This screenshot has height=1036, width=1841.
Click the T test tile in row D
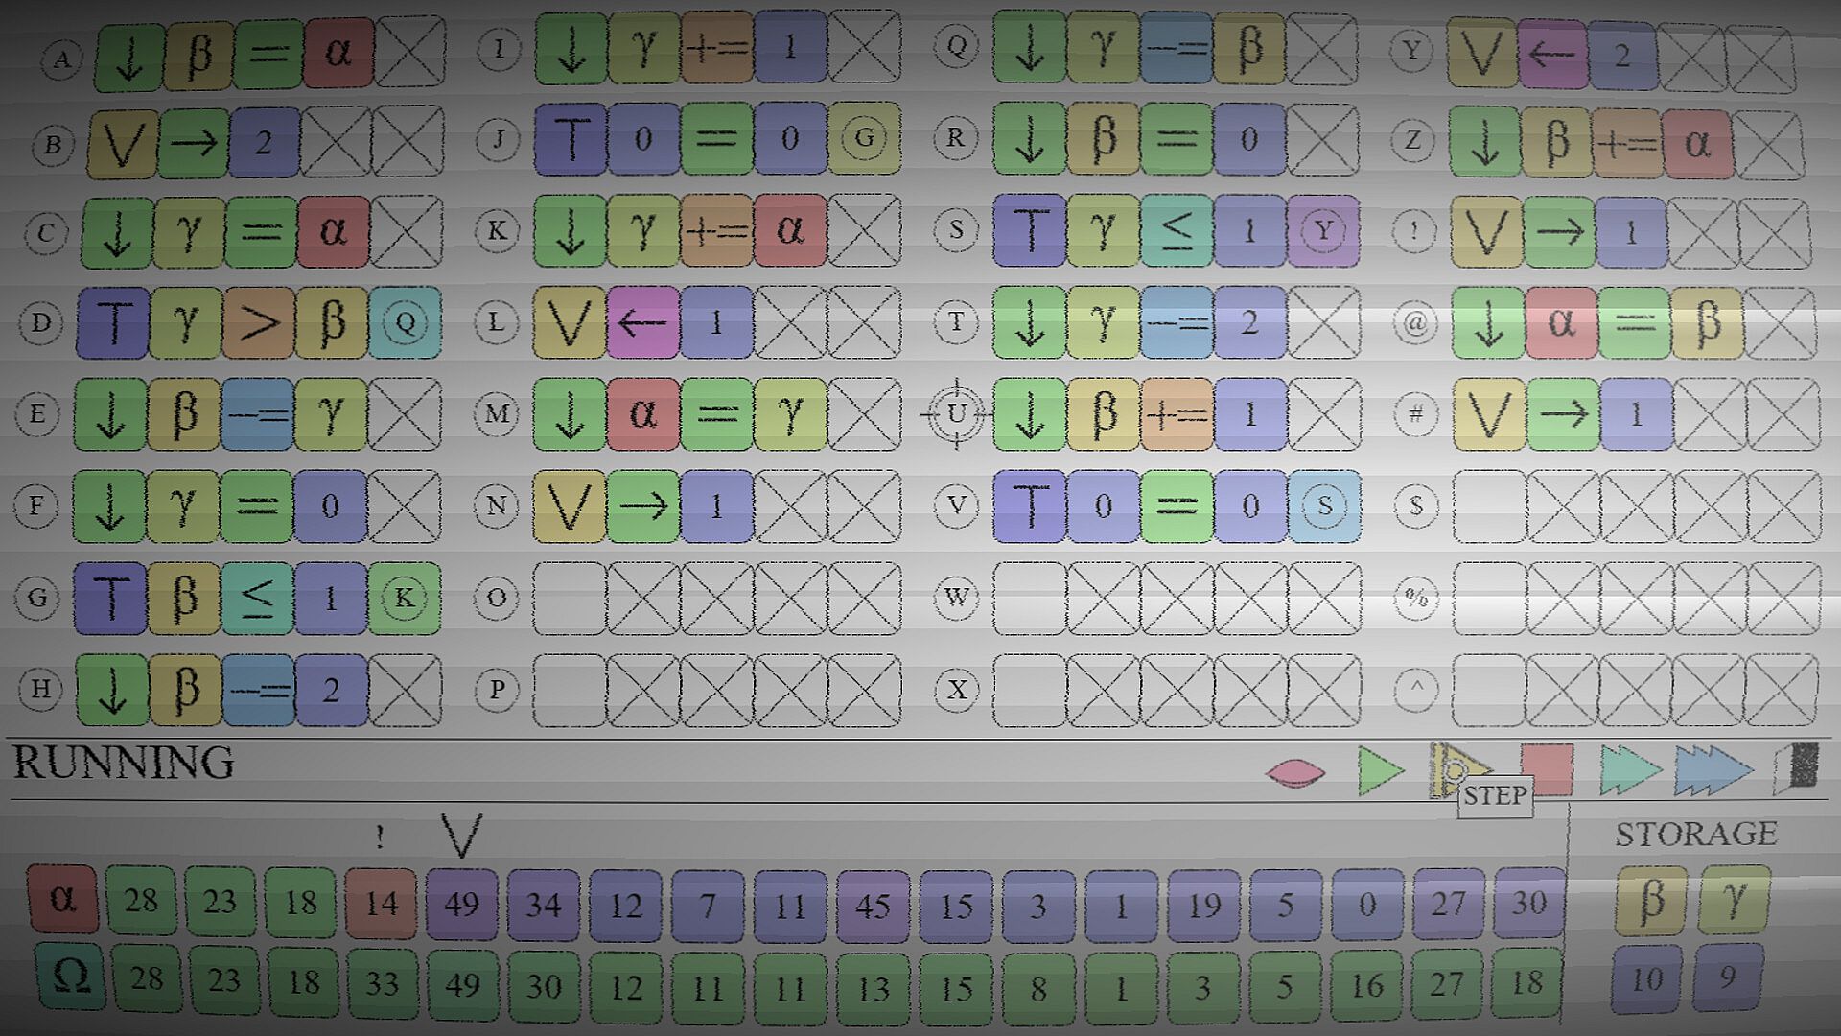point(112,322)
